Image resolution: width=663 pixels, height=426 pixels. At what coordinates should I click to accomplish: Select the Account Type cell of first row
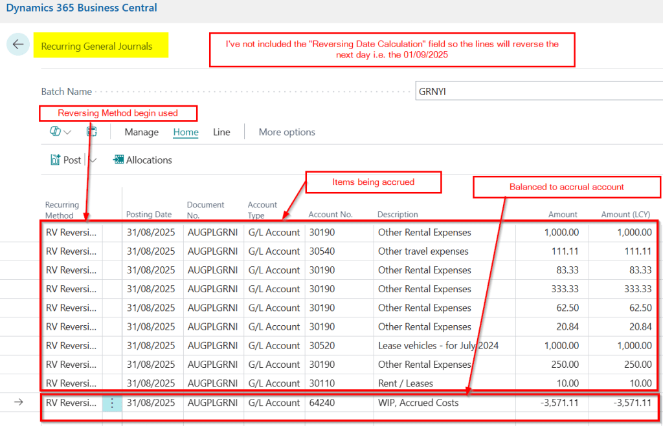click(274, 232)
